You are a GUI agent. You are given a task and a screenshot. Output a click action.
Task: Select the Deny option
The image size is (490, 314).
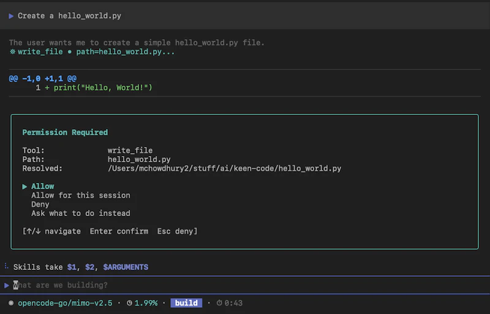click(x=40, y=204)
